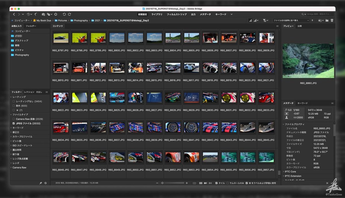This screenshot has height=198, width=345.
Task: Open the 公開 tab
Action: (300, 26)
